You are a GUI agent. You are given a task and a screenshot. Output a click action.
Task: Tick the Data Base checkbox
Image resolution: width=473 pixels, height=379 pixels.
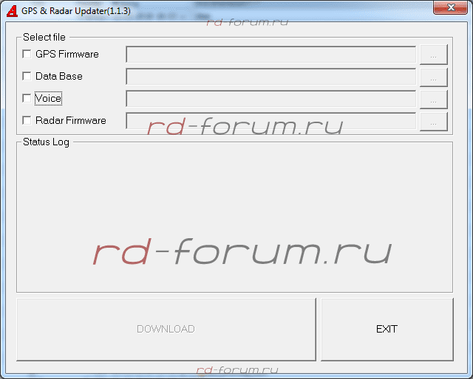coord(27,76)
